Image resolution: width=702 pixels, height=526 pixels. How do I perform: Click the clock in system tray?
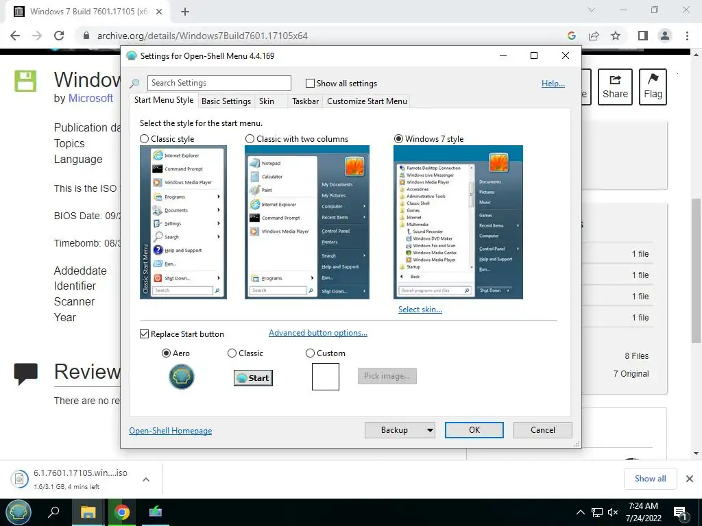click(643, 512)
